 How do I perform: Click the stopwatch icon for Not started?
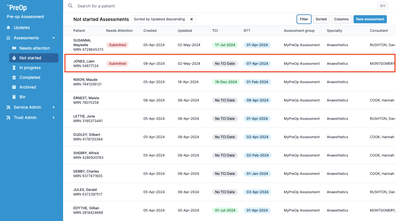14,58
